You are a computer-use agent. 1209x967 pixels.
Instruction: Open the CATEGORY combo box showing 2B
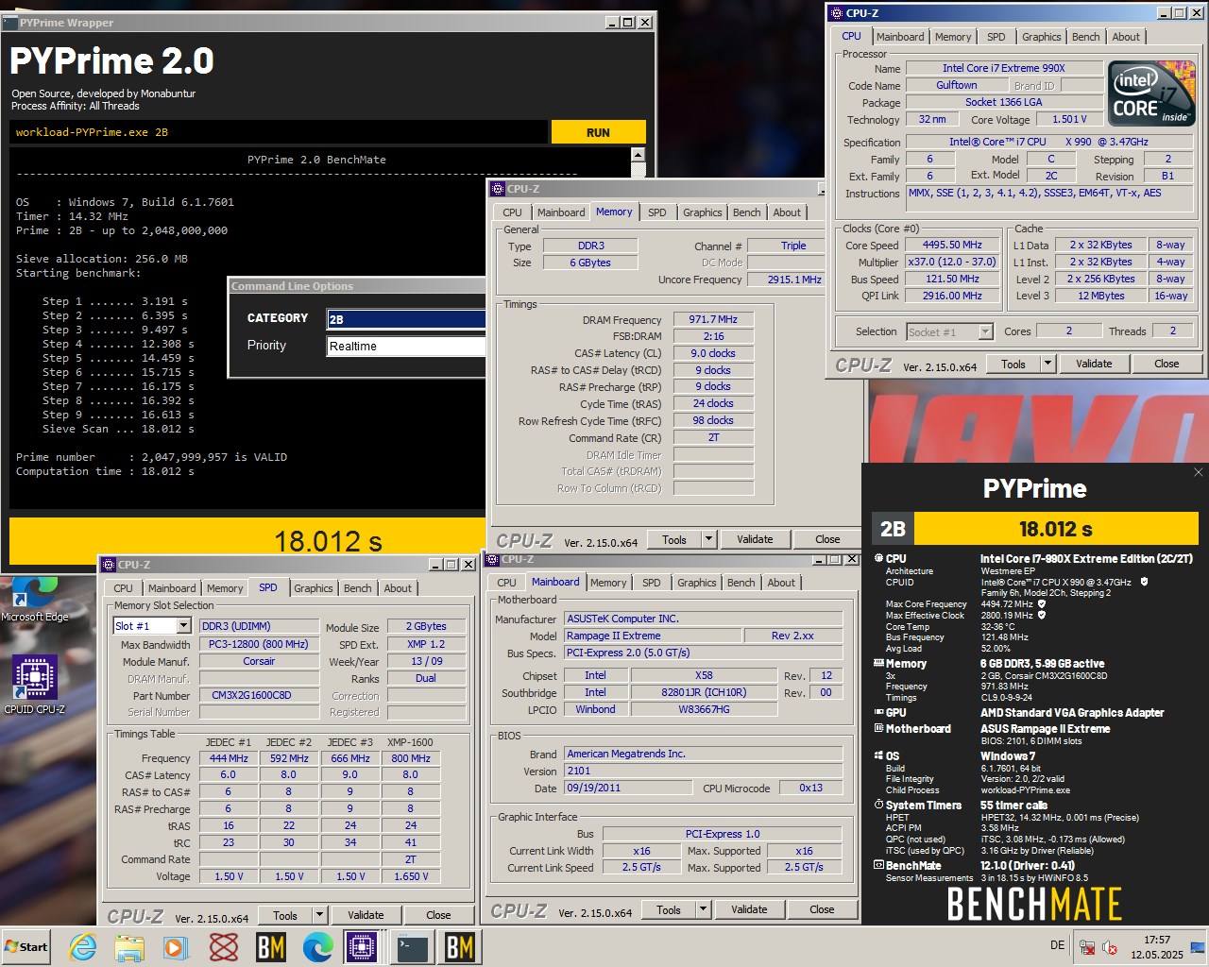coord(405,319)
